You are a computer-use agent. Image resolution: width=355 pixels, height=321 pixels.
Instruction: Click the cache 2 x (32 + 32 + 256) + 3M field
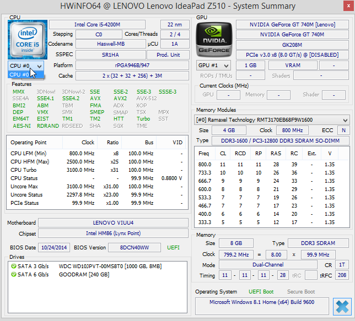tap(132, 76)
